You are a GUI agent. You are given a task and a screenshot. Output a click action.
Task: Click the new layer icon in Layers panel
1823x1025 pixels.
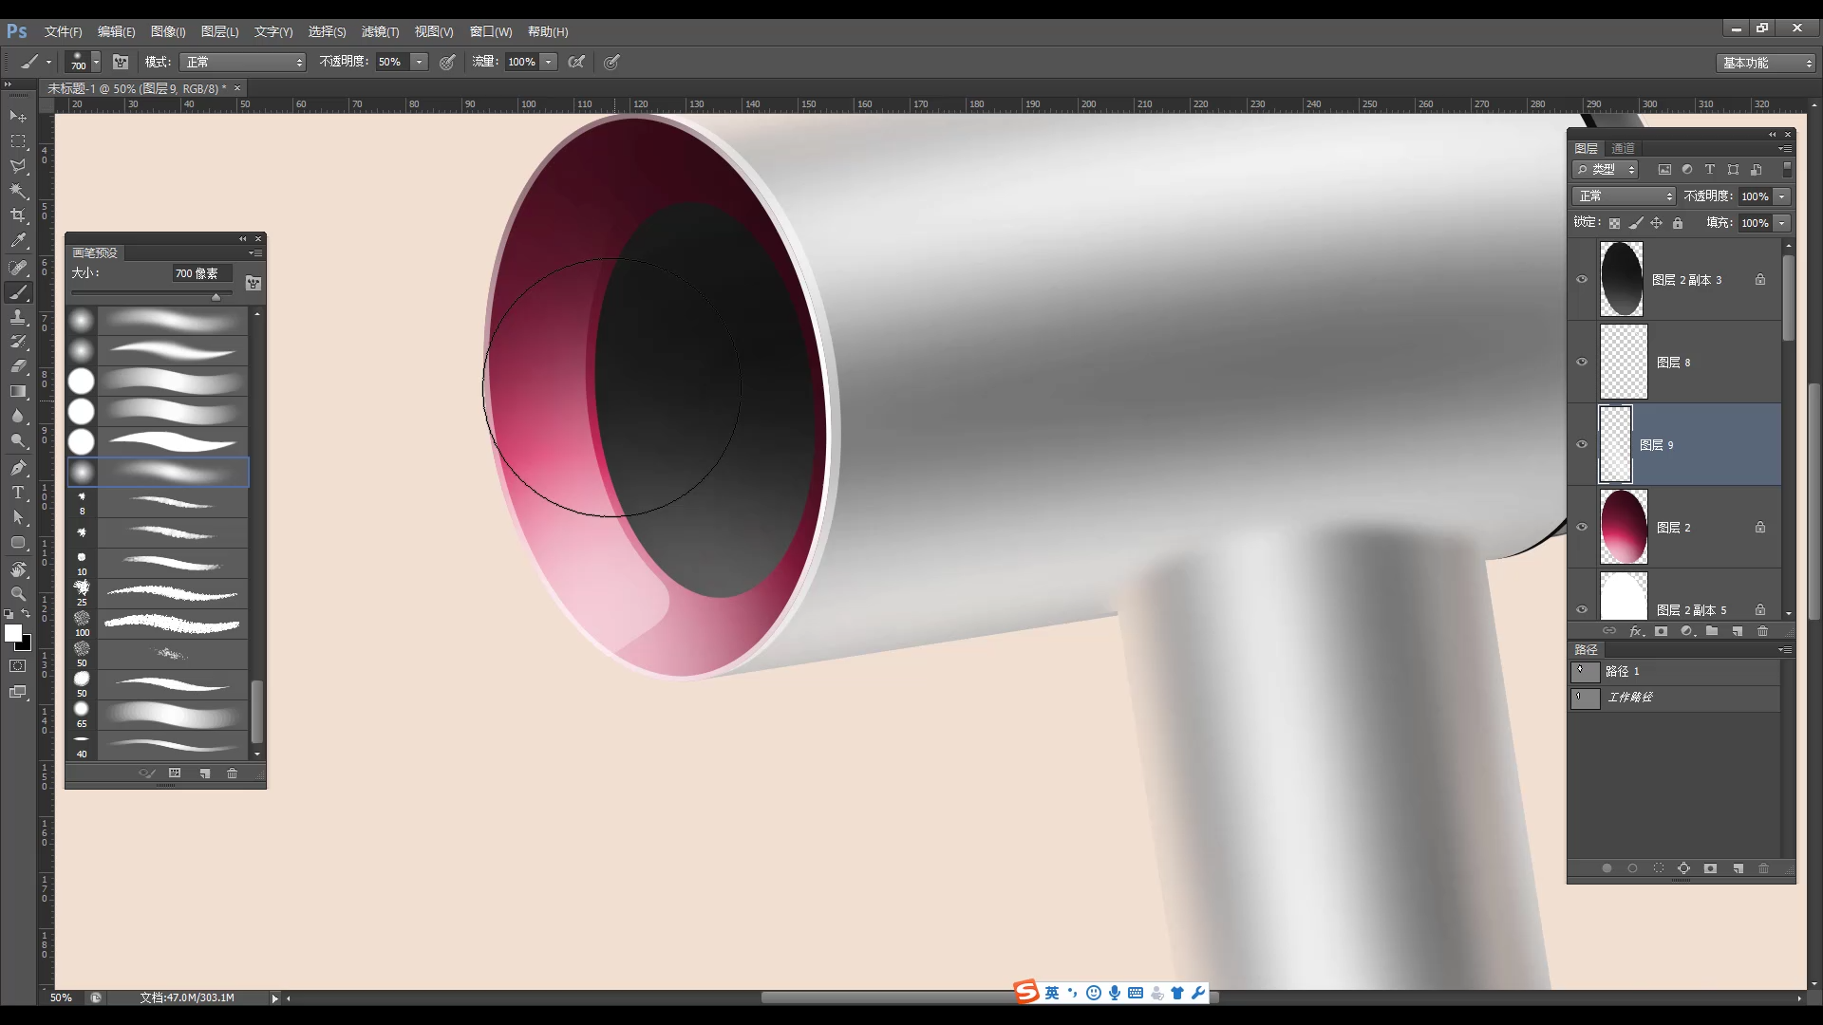1738,630
